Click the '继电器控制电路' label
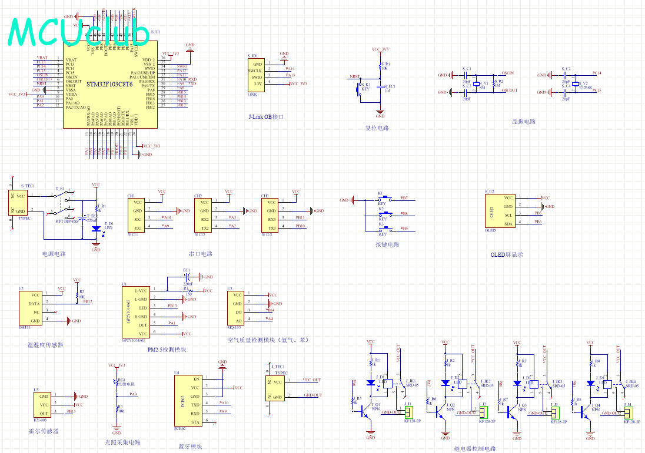This screenshot has width=645, height=453. (475, 449)
